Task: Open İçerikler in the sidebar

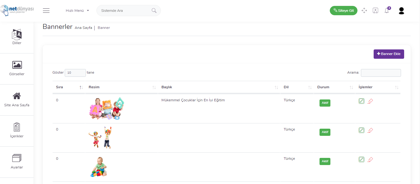Action: click(17, 131)
